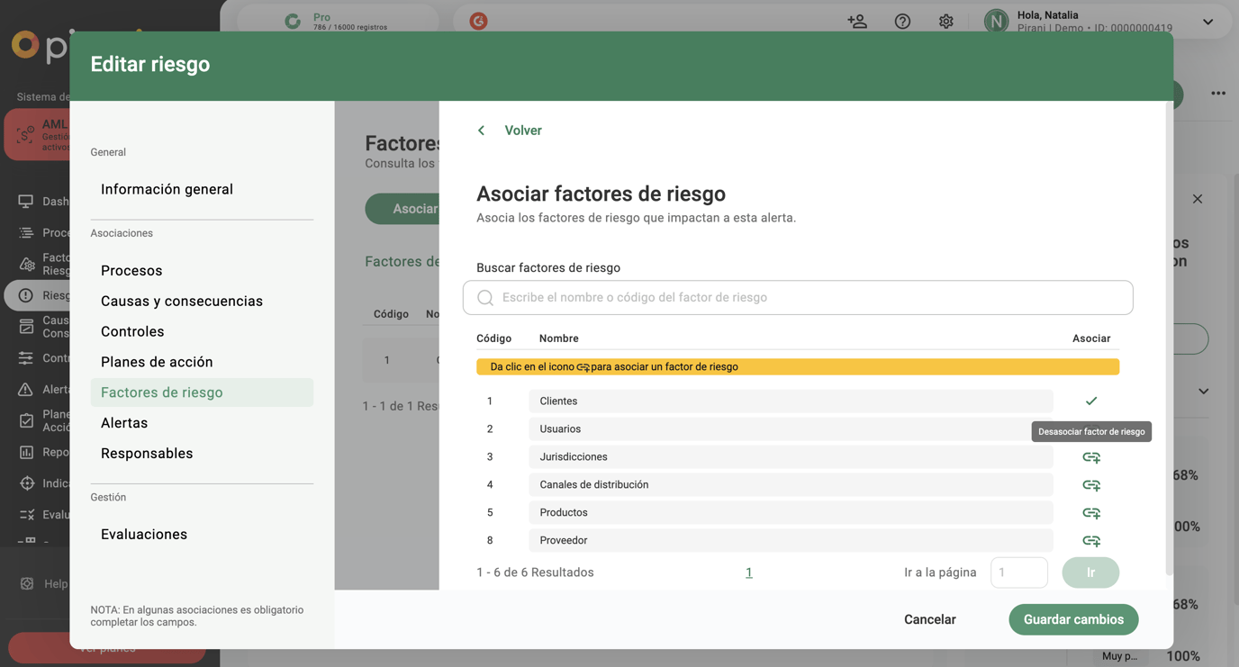
Task: Focus the risk factor search input
Action: pos(798,298)
